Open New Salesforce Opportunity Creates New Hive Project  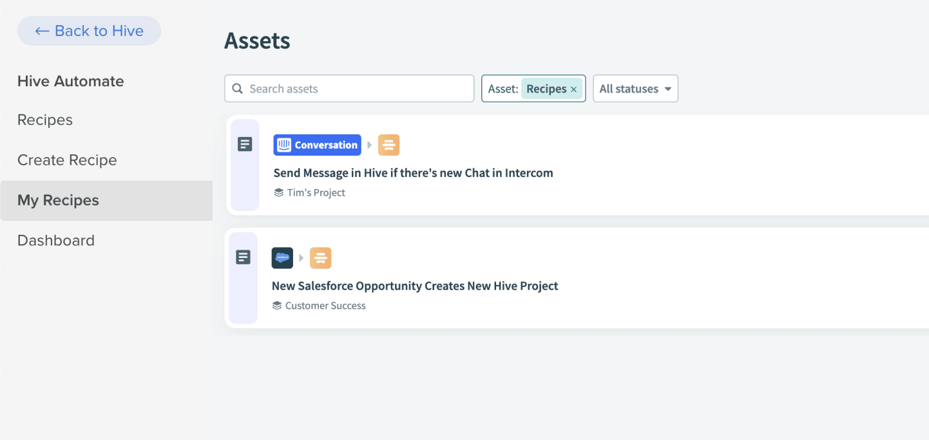[415, 286]
